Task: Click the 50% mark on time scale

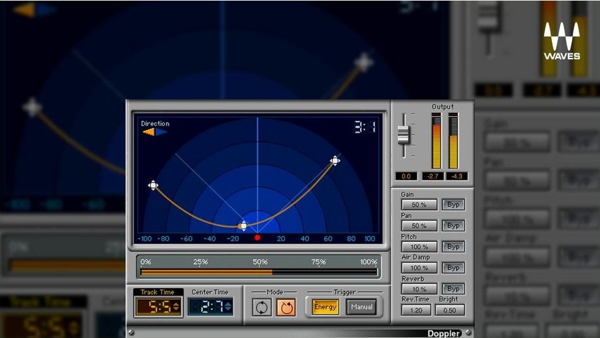Action: [x=260, y=262]
